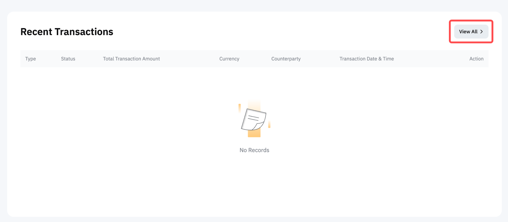Click the No Records text
508x222 pixels.
pyautogui.click(x=254, y=150)
